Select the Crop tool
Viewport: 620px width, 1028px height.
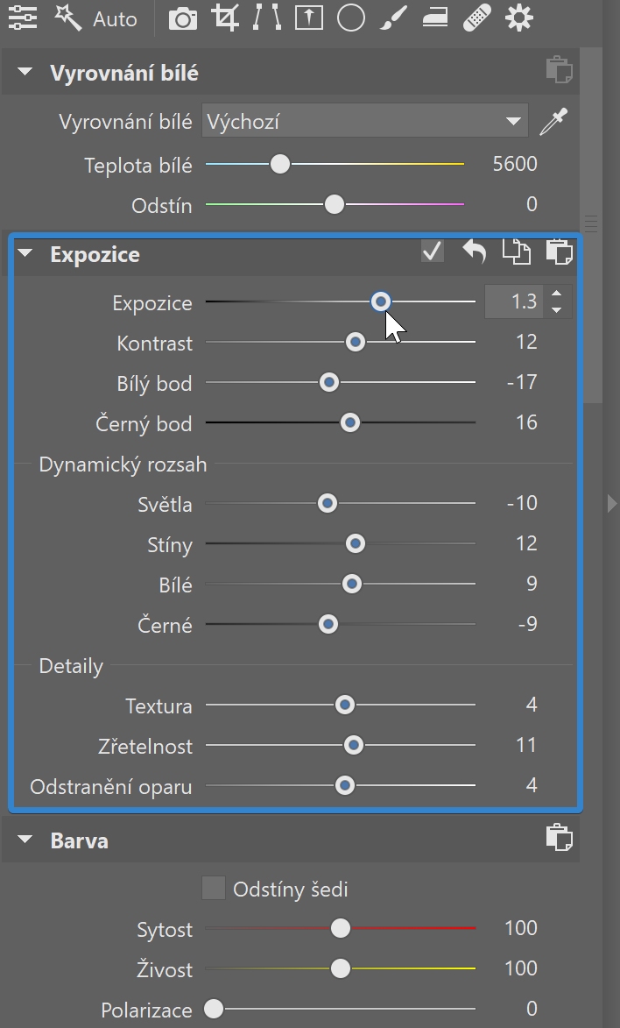(x=225, y=18)
